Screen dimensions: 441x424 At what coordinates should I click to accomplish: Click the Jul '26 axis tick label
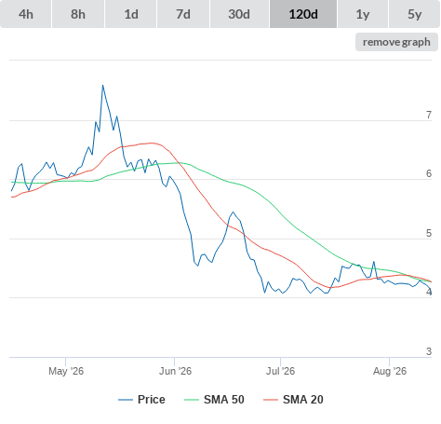point(280,371)
